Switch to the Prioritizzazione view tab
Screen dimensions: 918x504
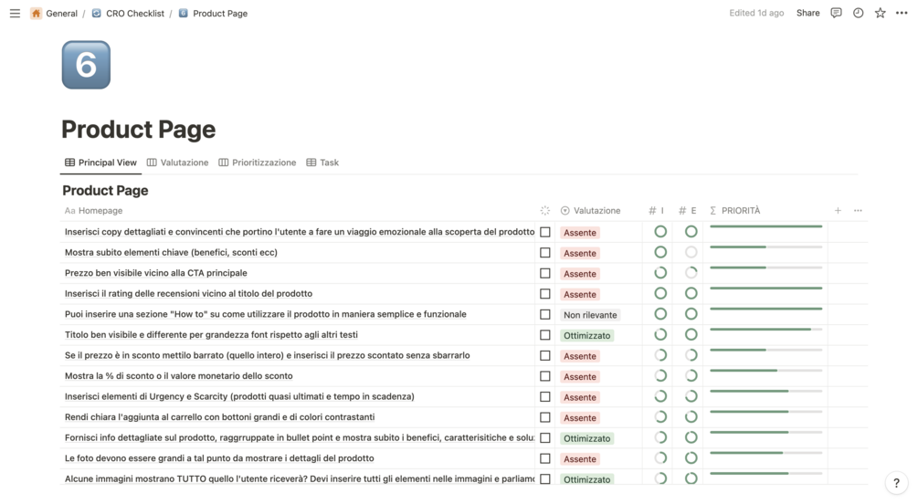258,163
